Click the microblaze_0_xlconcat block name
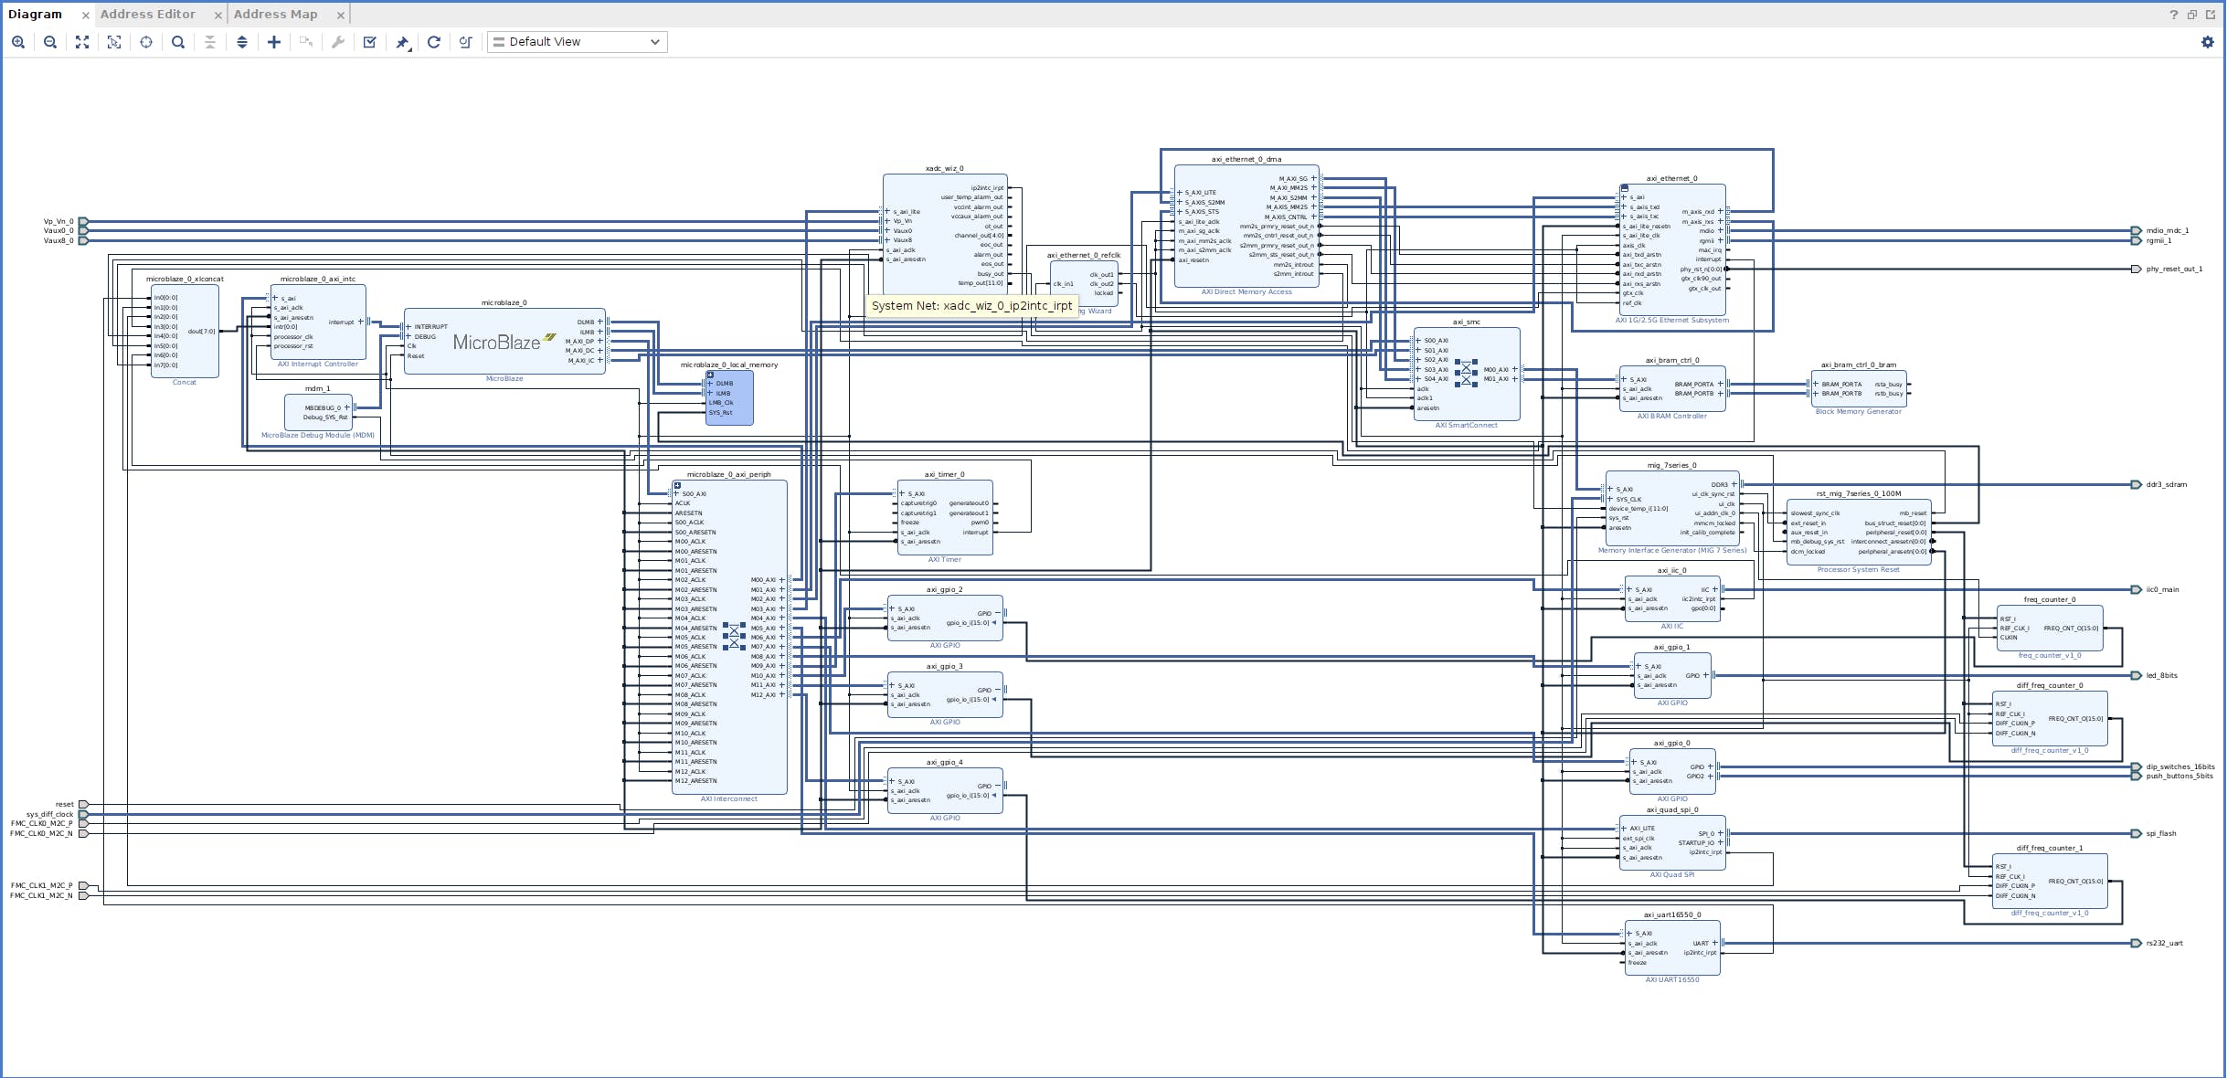The image size is (2227, 1078). 185,279
